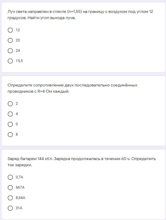
Task: Click the light ray in glass question text
Action: 80,15
